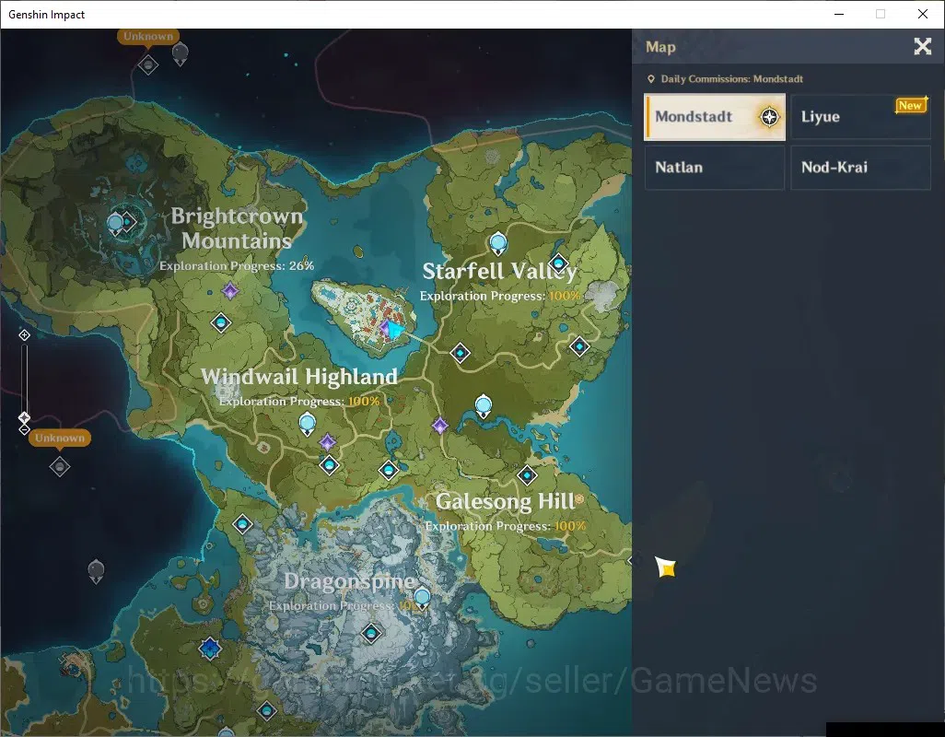The image size is (945, 737).
Task: Maximize the Genshin Impact window
Action: tap(881, 14)
